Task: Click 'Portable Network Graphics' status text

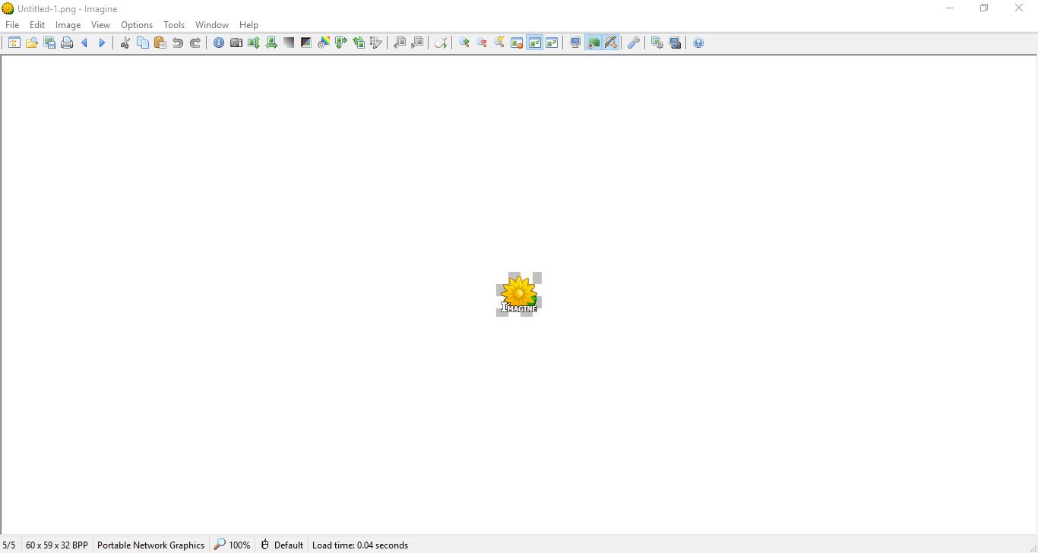Action: (x=150, y=545)
